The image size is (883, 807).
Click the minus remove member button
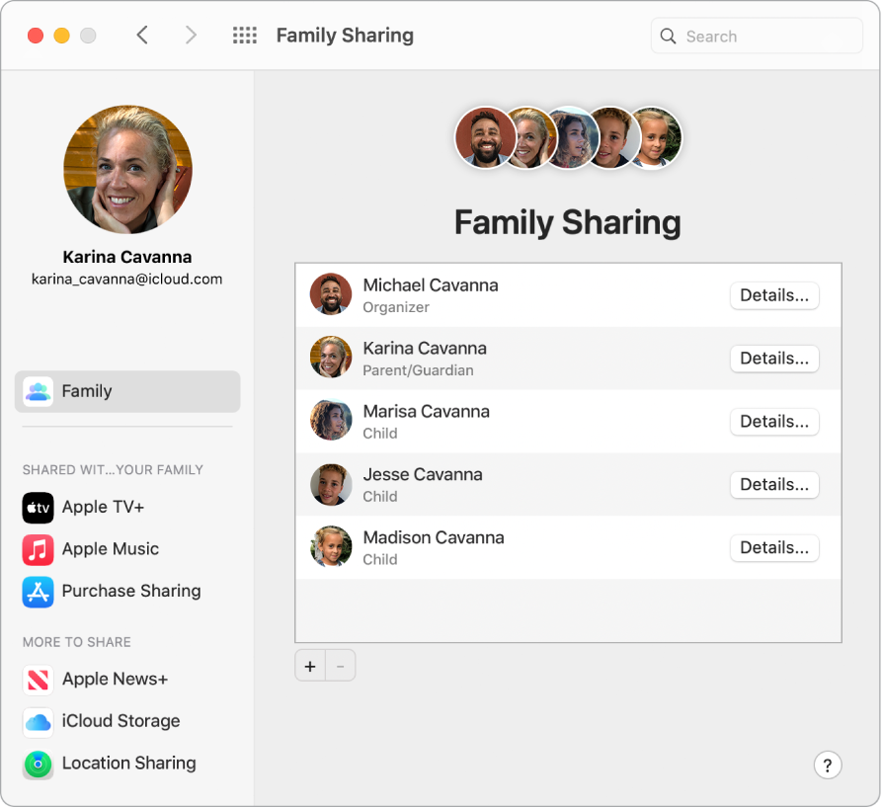point(340,666)
